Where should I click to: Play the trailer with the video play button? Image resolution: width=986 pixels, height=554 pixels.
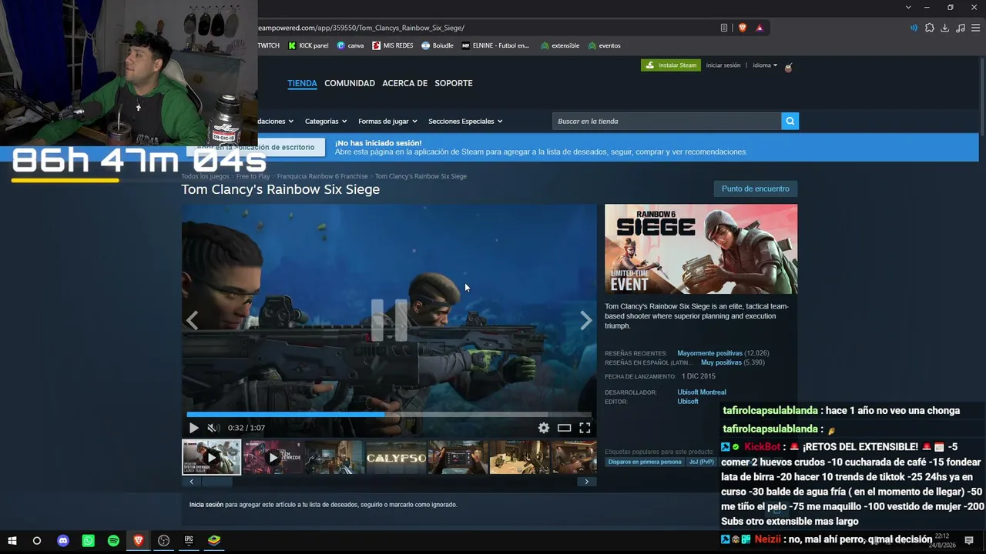(x=193, y=428)
